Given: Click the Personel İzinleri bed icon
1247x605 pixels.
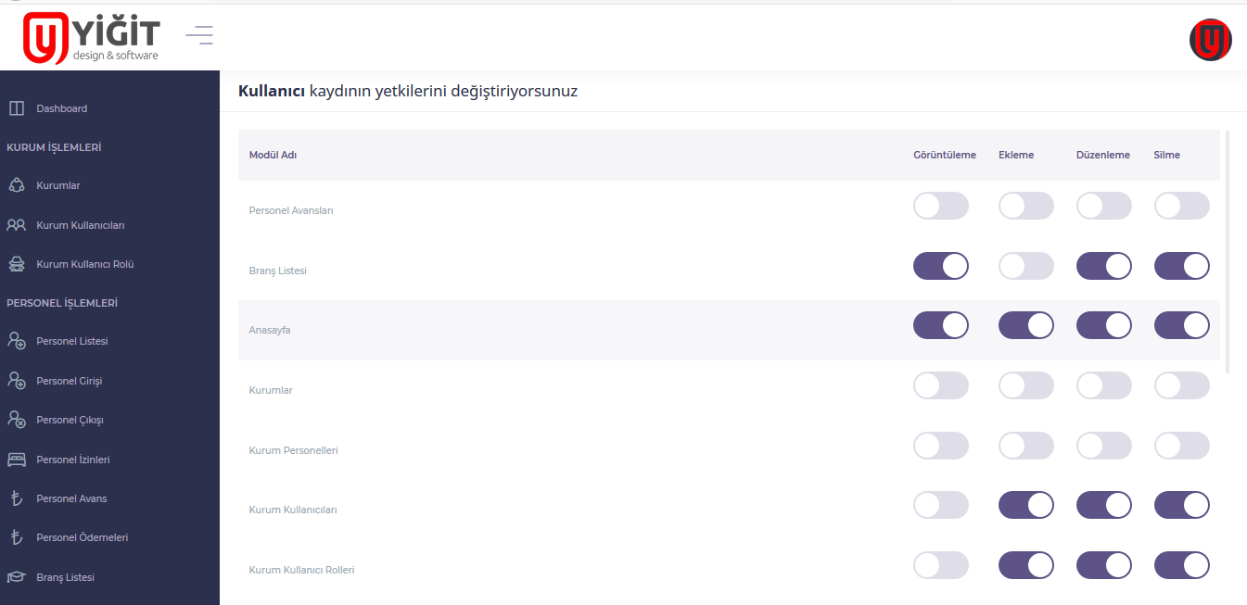Looking at the screenshot, I should [x=16, y=460].
